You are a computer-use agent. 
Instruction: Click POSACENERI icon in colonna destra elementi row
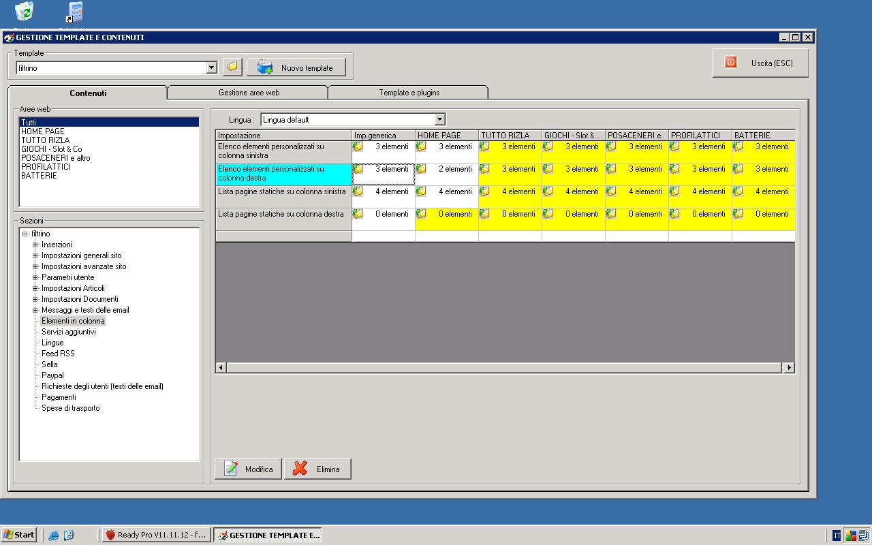[x=611, y=169]
